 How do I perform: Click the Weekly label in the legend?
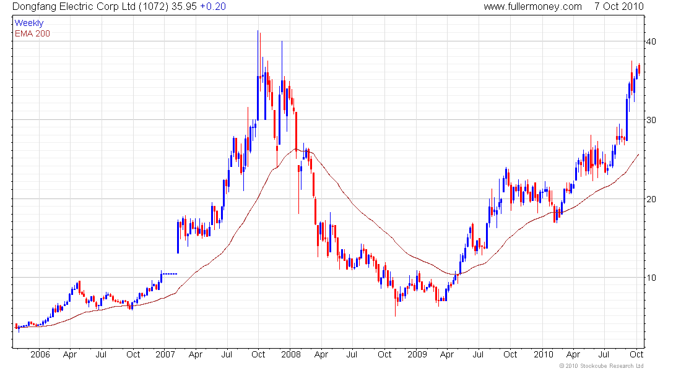click(29, 23)
